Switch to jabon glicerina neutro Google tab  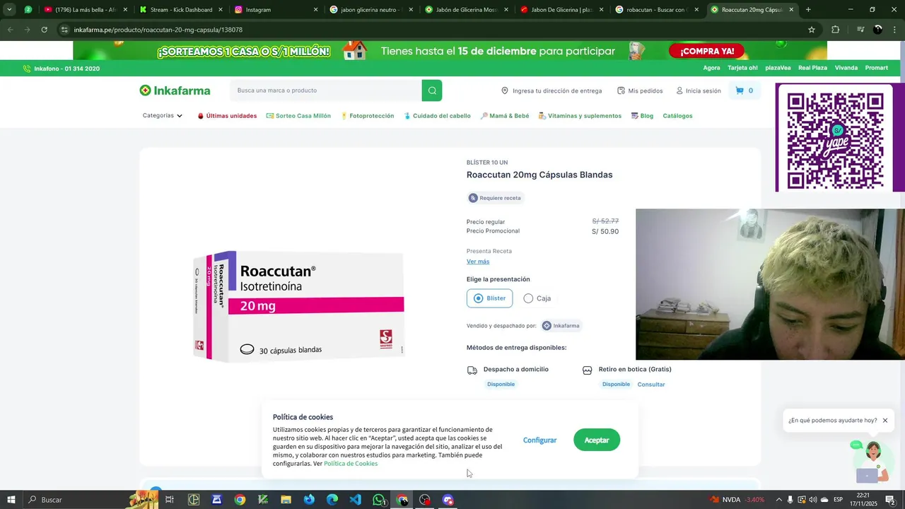coord(371,10)
